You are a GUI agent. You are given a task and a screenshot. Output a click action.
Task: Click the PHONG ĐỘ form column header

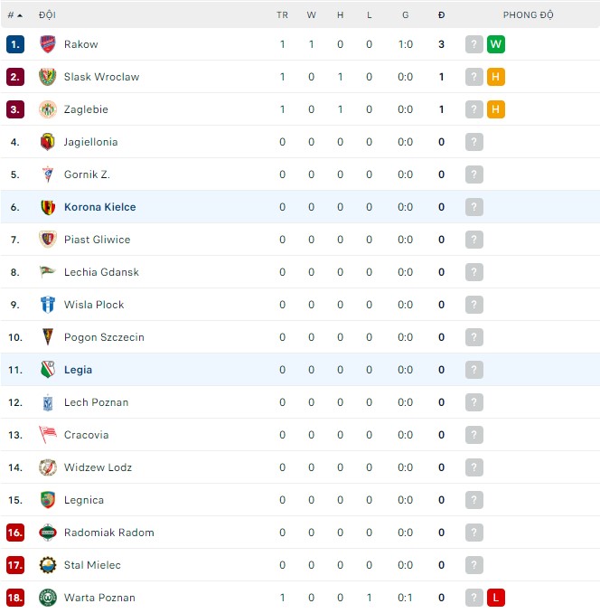(528, 15)
